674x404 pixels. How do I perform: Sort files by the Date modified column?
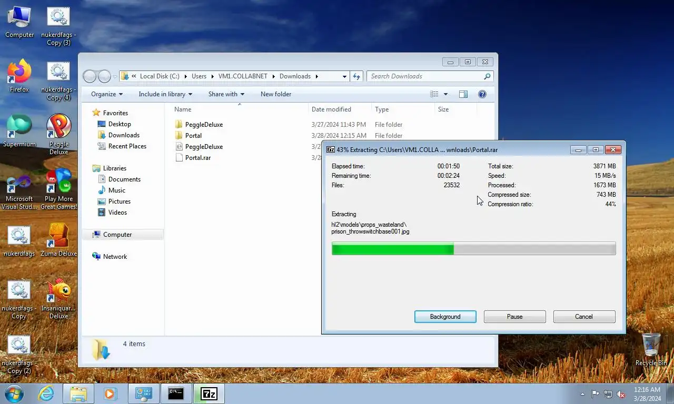pos(340,109)
